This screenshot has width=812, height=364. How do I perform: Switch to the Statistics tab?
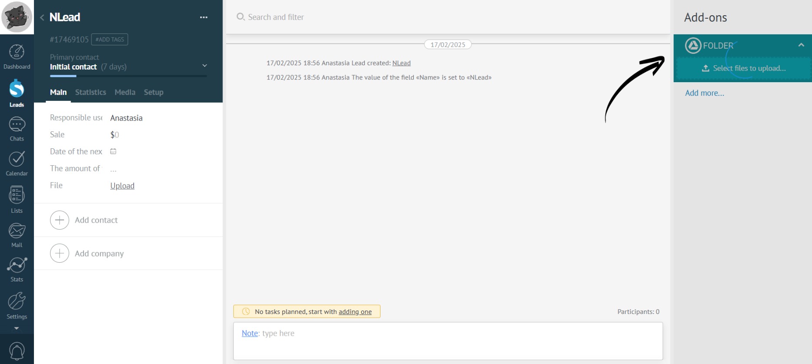[91, 92]
